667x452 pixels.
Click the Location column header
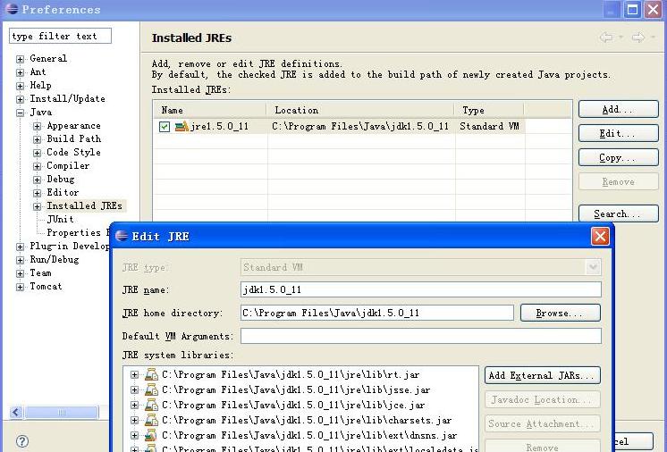(360, 110)
